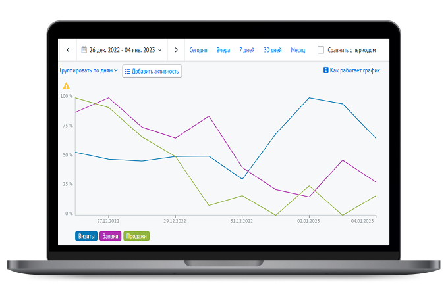Select the Сегодня period
This screenshot has height=284, width=448.
pos(198,50)
